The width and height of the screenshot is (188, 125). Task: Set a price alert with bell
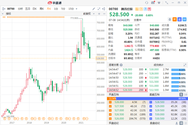point(170,19)
